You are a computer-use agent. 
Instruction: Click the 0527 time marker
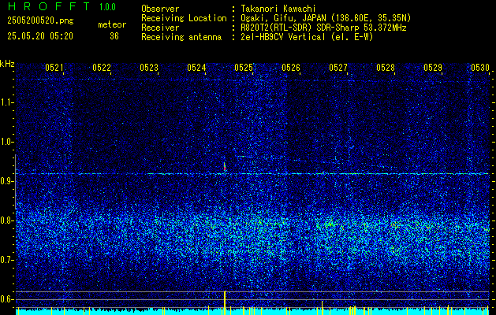tap(338, 67)
